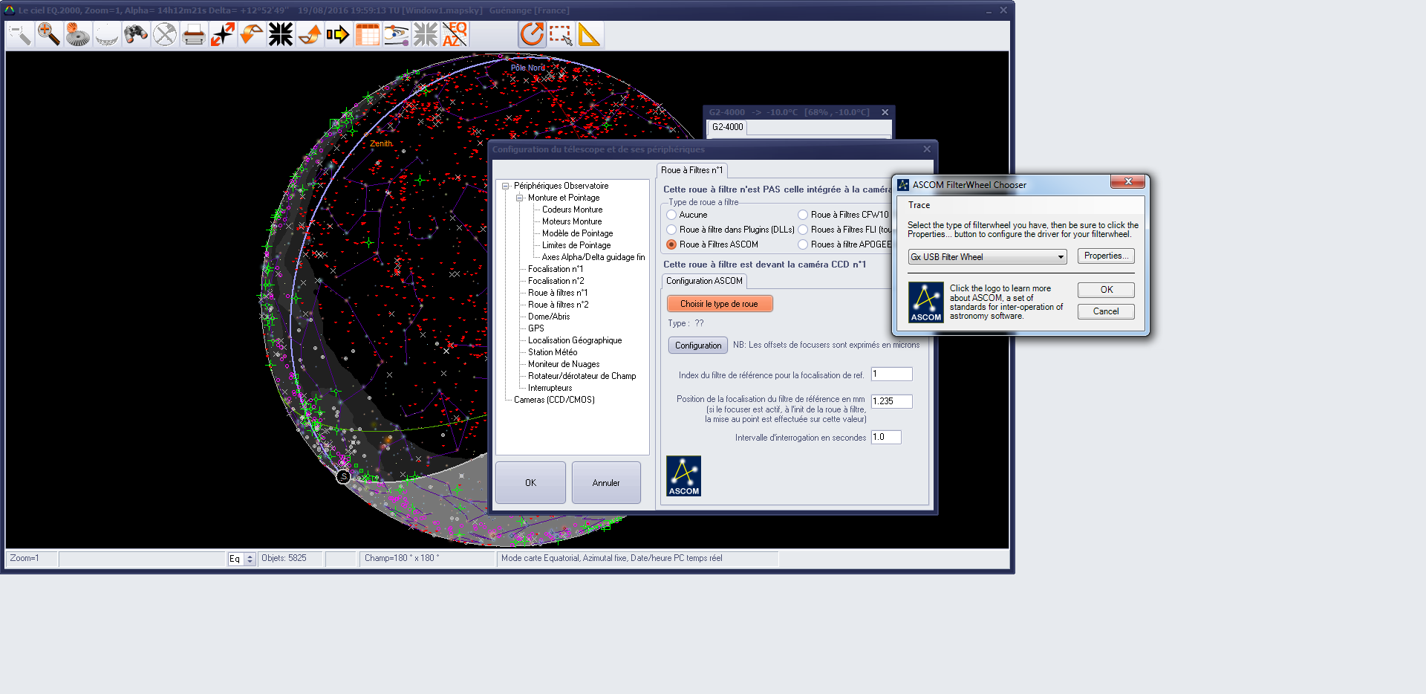Click the printer icon in toolbar

(x=194, y=34)
